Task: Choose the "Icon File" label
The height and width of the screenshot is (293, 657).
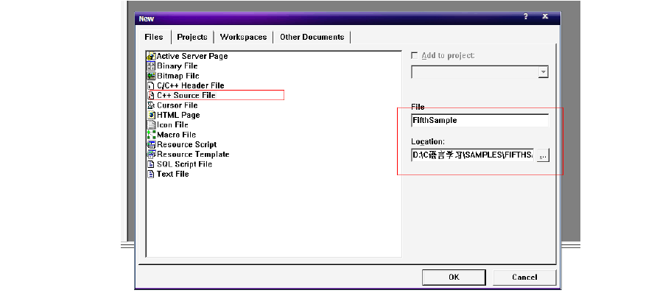Action: (172, 124)
